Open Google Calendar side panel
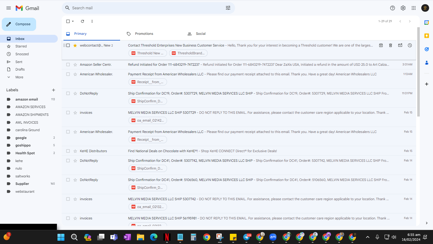The image size is (433, 244). 426,23
